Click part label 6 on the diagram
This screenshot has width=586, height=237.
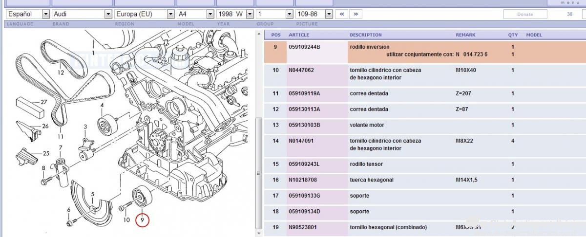tap(69, 210)
